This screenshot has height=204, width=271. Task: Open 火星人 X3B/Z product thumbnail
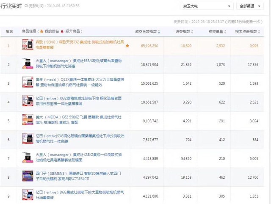pos(28,157)
